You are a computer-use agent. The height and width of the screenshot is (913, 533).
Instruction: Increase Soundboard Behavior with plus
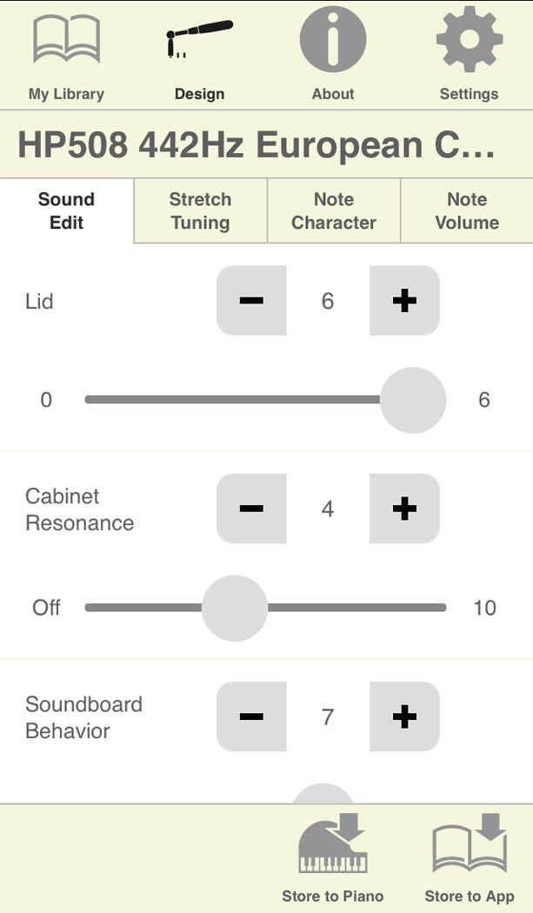404,716
